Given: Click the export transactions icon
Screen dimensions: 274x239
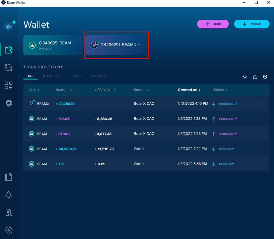Looking at the screenshot, I should tap(255, 77).
